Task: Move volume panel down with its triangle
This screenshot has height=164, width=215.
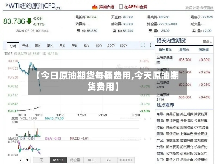Action: [150, 119]
